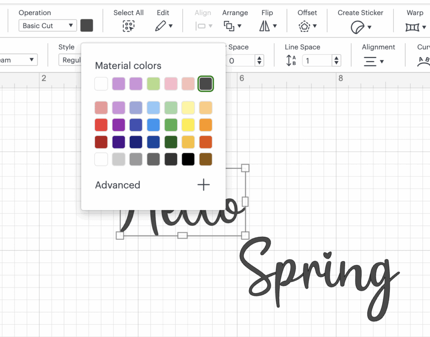This screenshot has width=430, height=337.
Task: Click the Select All icon
Action: click(128, 26)
